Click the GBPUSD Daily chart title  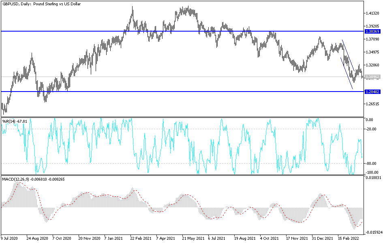tap(41, 4)
